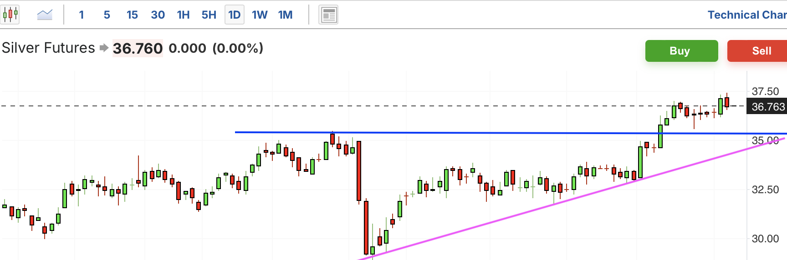Image resolution: width=787 pixels, height=260 pixels.
Task: Switch to the 30 minute interval
Action: (158, 15)
